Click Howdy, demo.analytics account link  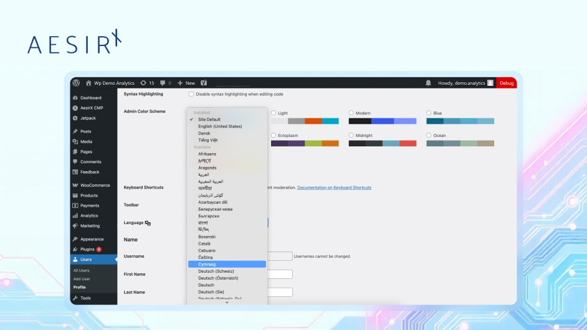(462, 83)
